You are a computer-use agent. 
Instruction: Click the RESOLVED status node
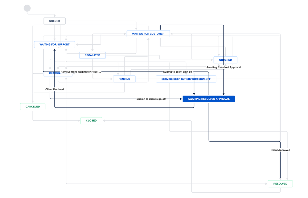tap(280, 184)
